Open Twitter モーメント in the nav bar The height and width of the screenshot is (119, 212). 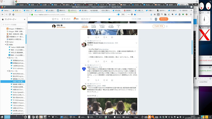[x=66, y=19]
